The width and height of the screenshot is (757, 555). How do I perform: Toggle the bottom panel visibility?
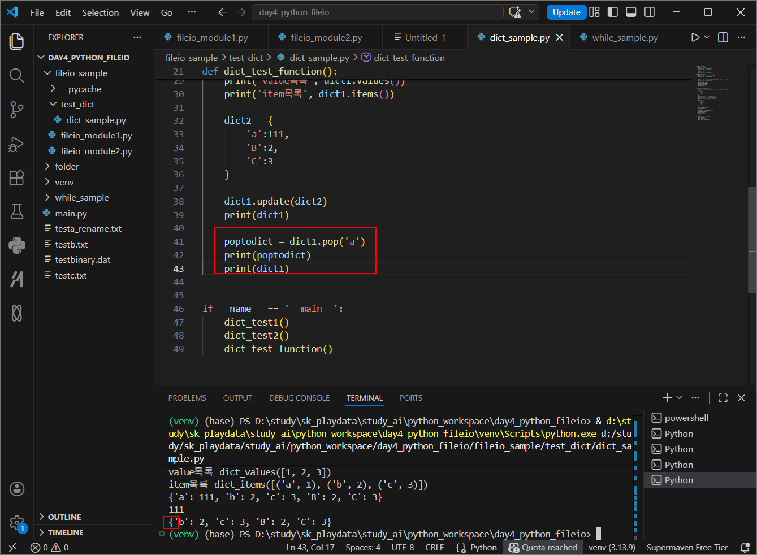[631, 12]
